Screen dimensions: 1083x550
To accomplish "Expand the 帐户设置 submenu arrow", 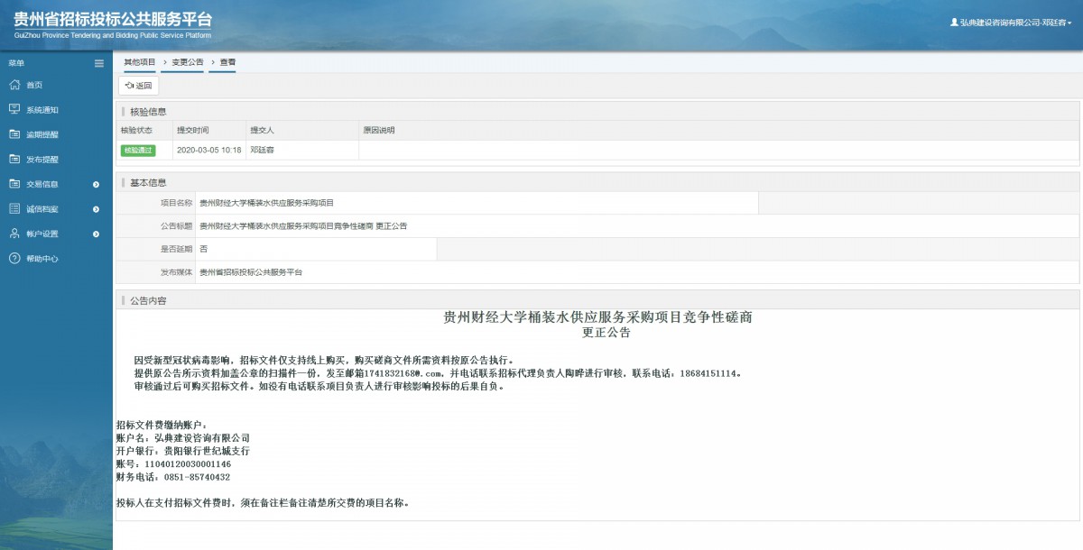I will point(96,234).
